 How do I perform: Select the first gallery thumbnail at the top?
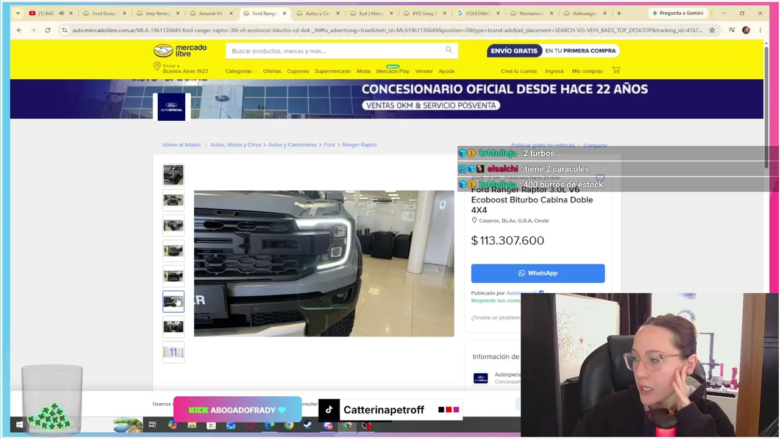(173, 175)
